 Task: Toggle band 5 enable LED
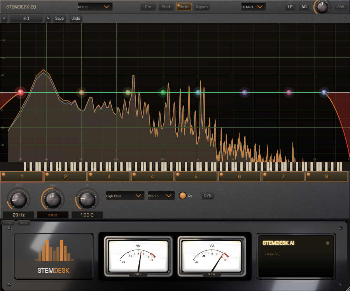coord(178,174)
